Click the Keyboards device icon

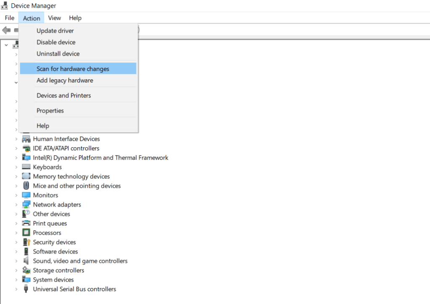pyautogui.click(x=26, y=167)
